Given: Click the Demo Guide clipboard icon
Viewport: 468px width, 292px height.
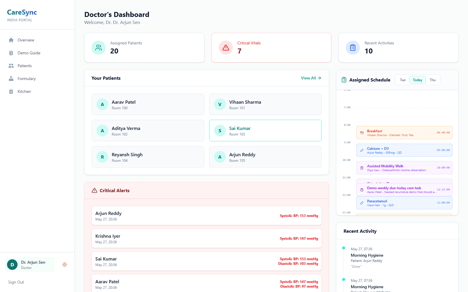Looking at the screenshot, I should coord(11,53).
